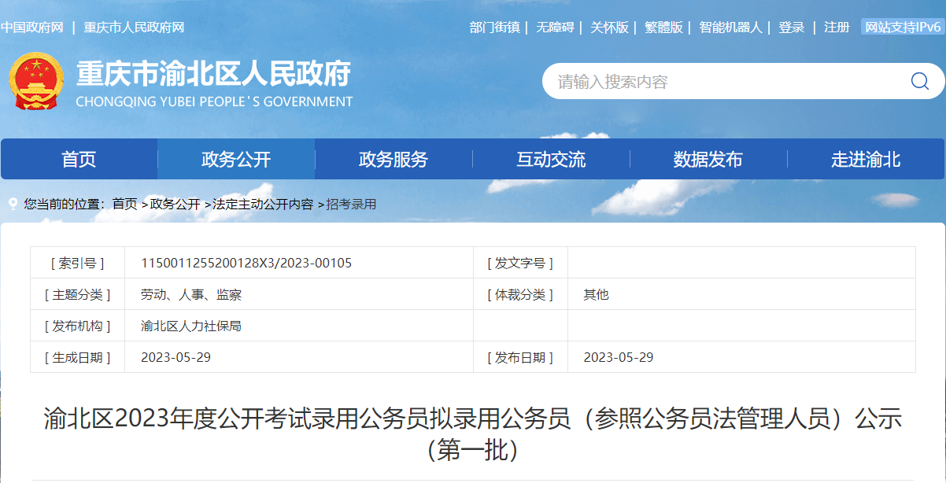Click breadcrumb link 招考录用
The image size is (946, 483).
(x=351, y=204)
